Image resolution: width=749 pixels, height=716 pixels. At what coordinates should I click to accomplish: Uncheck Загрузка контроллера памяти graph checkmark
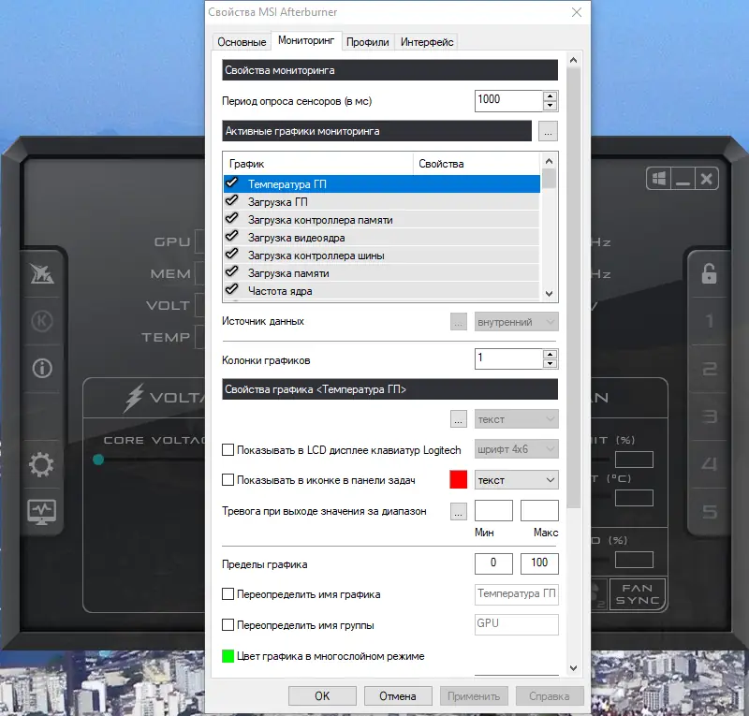tap(231, 219)
